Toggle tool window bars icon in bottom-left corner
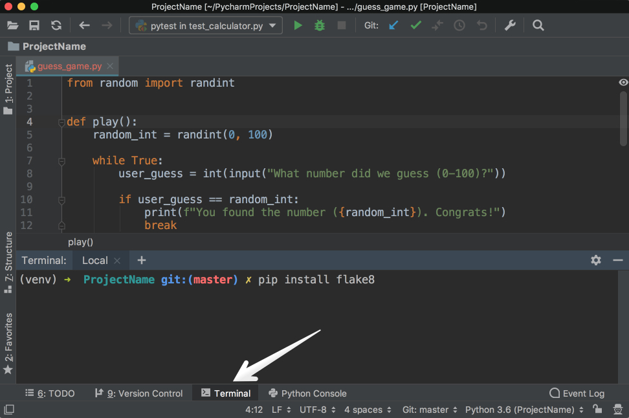This screenshot has height=418, width=629. click(9, 410)
